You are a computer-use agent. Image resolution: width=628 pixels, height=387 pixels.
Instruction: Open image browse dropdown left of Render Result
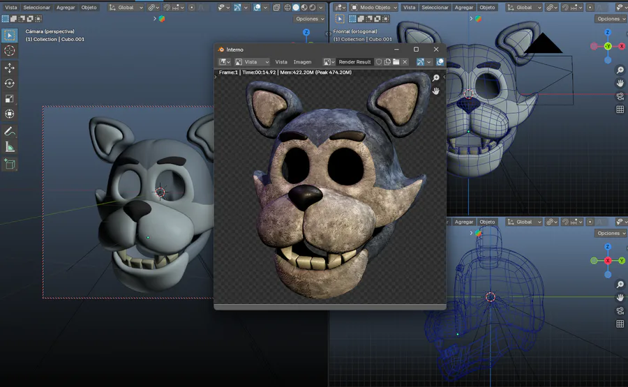pyautogui.click(x=329, y=61)
